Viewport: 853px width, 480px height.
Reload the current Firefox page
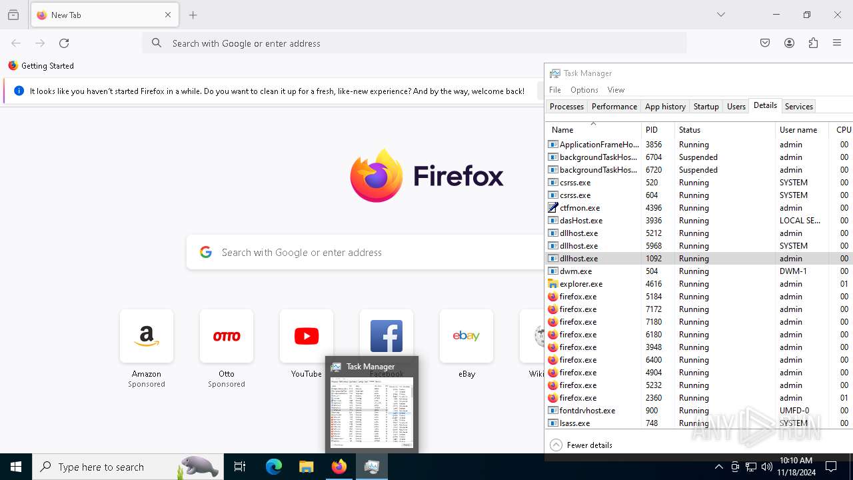coord(64,43)
